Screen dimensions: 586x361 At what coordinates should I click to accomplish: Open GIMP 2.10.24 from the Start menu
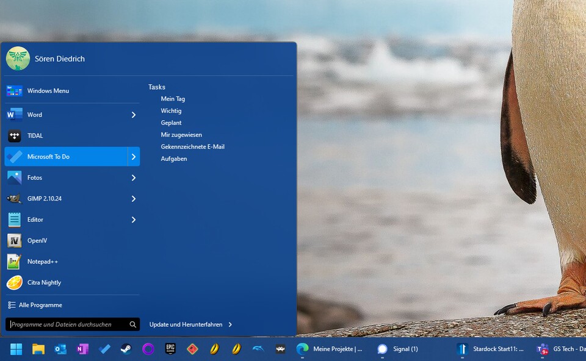pos(43,198)
